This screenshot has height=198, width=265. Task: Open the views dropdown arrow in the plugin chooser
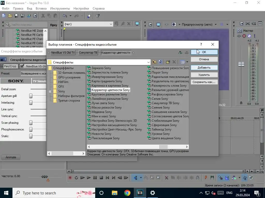click(x=187, y=62)
